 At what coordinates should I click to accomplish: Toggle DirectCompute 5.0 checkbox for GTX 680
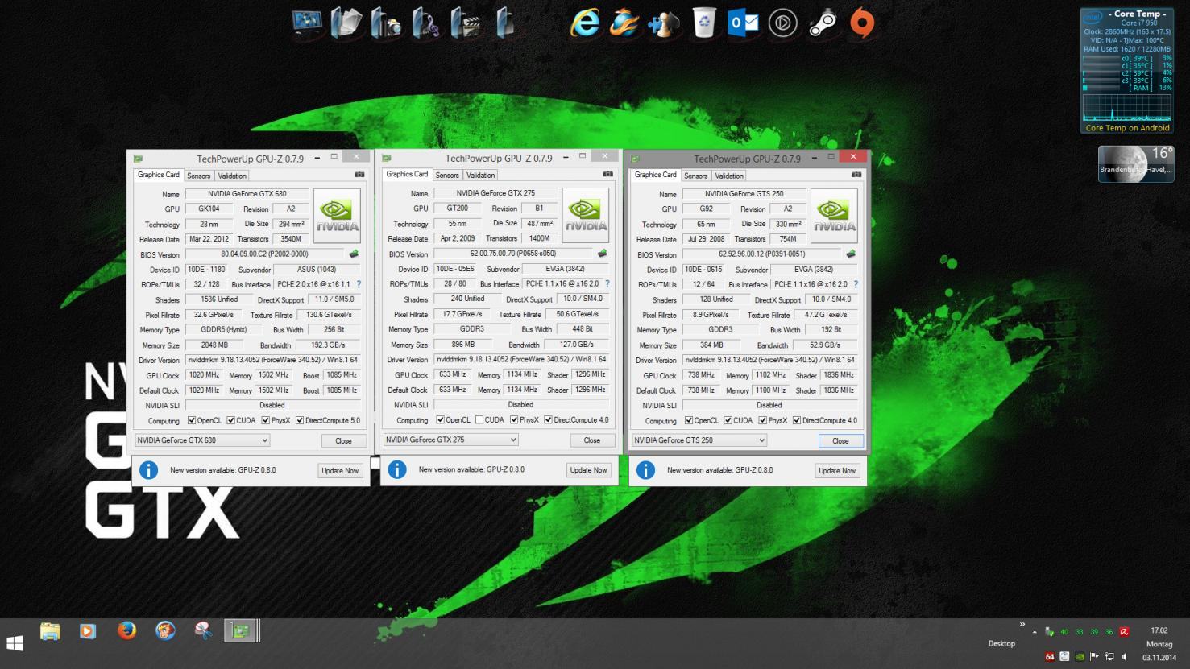tap(300, 420)
